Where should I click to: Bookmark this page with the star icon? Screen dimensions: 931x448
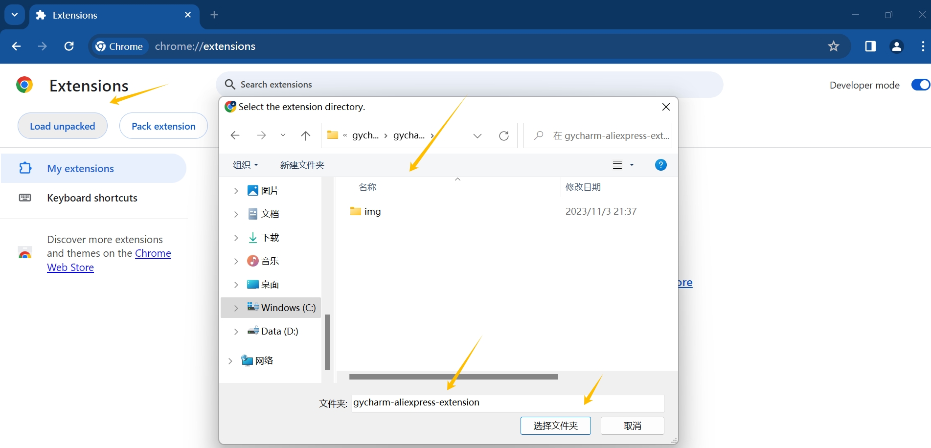pos(834,46)
